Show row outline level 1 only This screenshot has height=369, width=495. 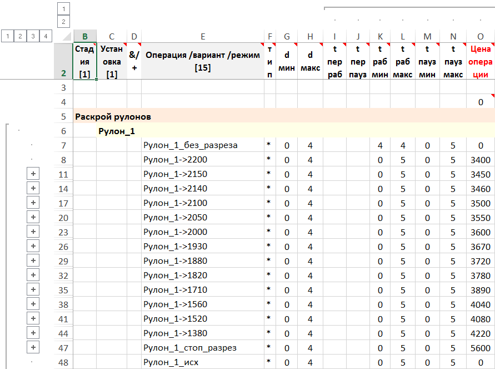[x=7, y=36]
